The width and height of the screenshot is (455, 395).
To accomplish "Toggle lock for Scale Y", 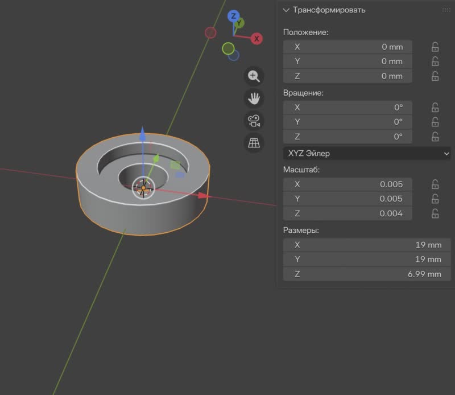I will (435, 199).
